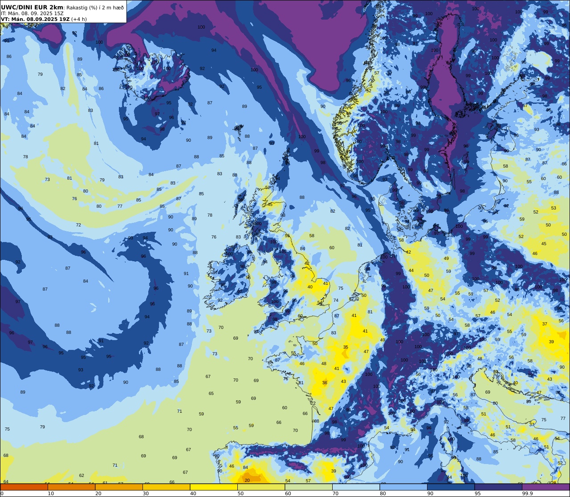
Task: Select the pale yellow 50–60 legend segment
Action: point(261,487)
